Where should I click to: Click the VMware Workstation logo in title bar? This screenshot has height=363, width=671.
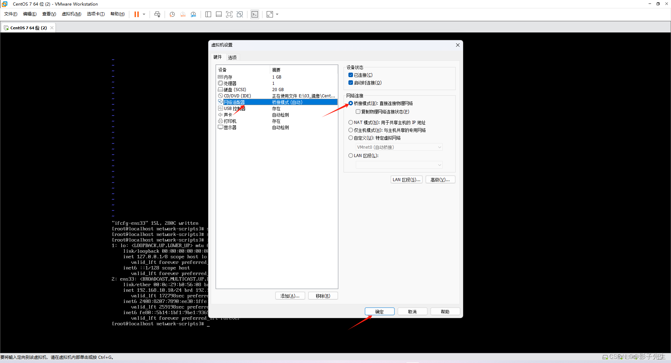[5, 4]
